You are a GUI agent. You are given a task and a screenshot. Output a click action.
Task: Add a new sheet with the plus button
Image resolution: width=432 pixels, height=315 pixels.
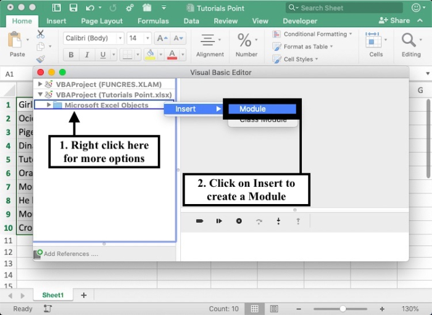point(84,295)
